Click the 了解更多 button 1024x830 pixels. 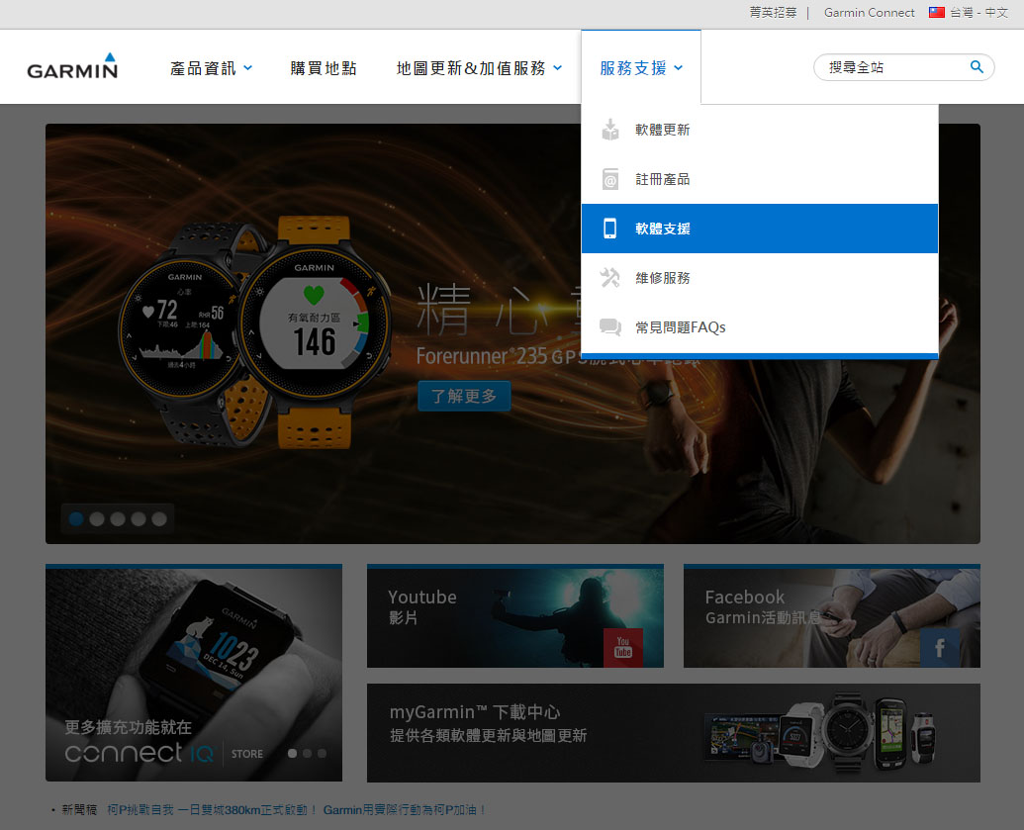click(464, 396)
